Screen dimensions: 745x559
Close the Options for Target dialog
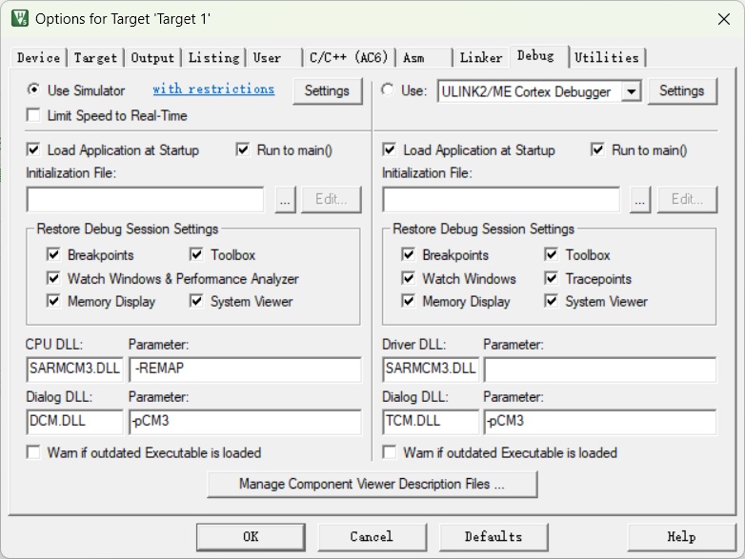click(x=723, y=18)
